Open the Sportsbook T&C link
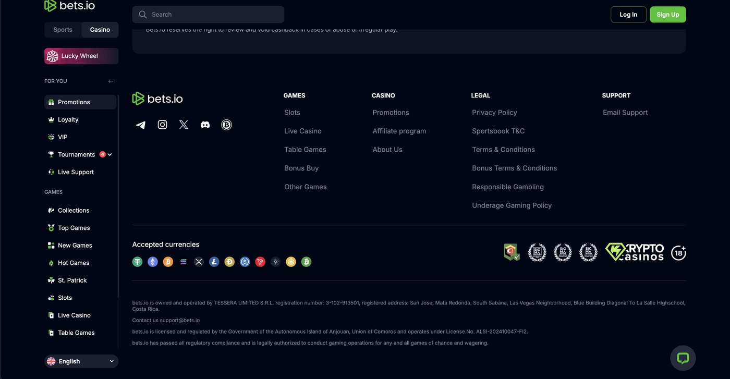 [x=498, y=131]
